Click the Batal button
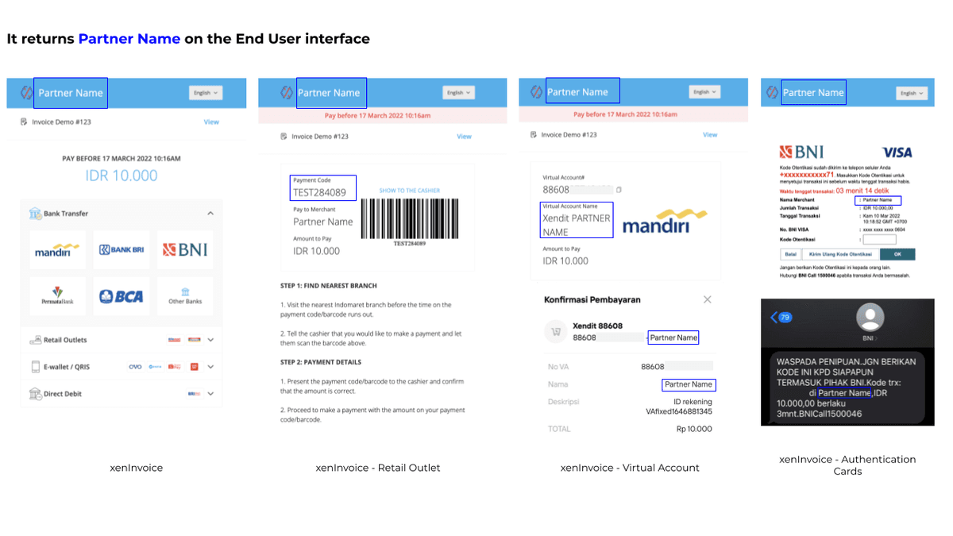The width and height of the screenshot is (953, 536). (x=791, y=255)
